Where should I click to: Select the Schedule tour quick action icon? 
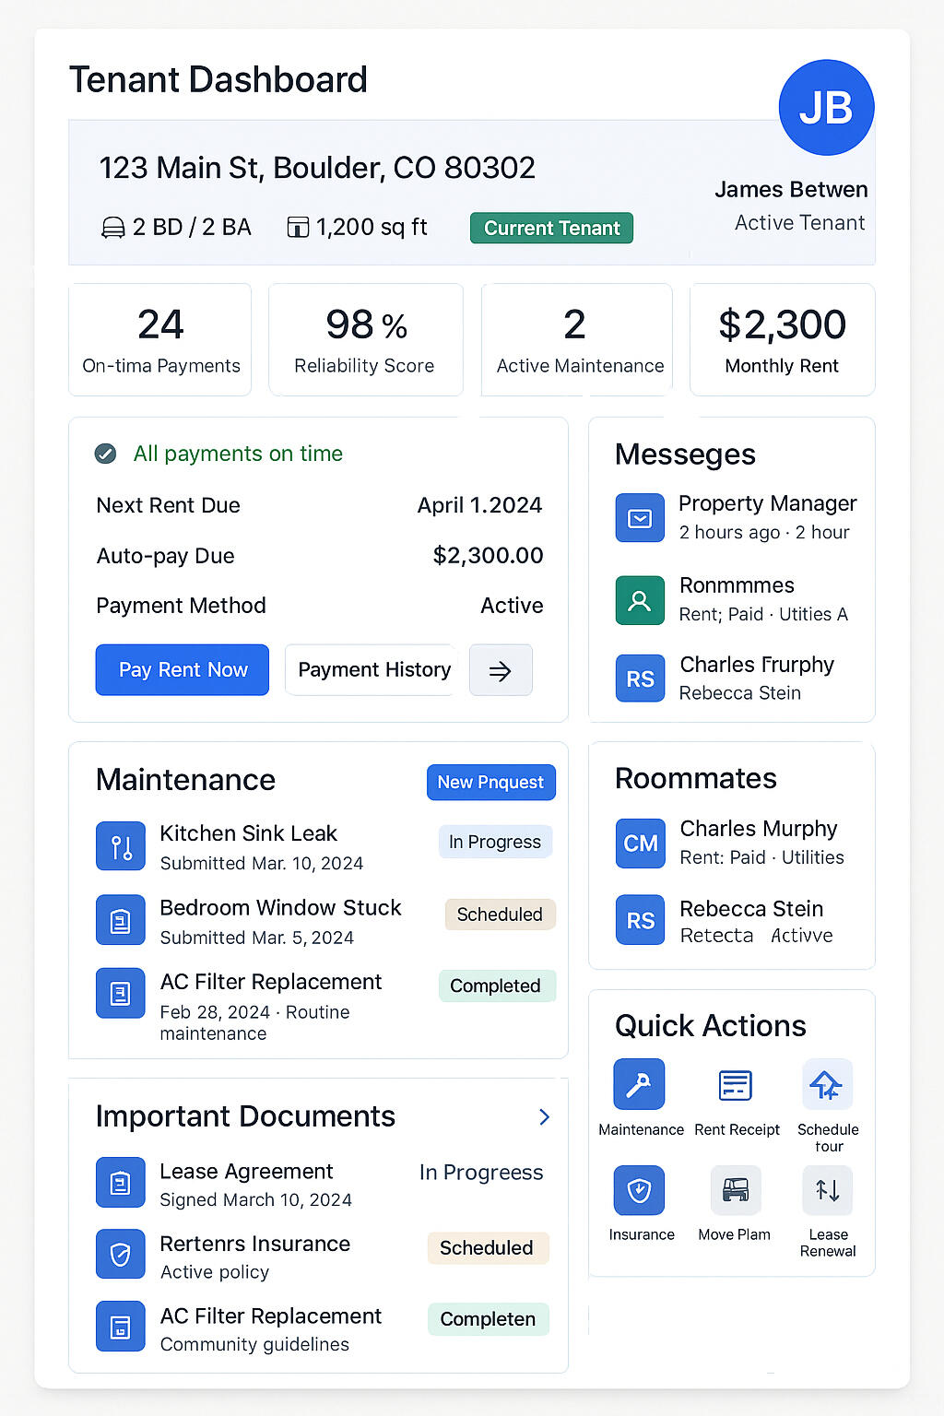pyautogui.click(x=827, y=1085)
